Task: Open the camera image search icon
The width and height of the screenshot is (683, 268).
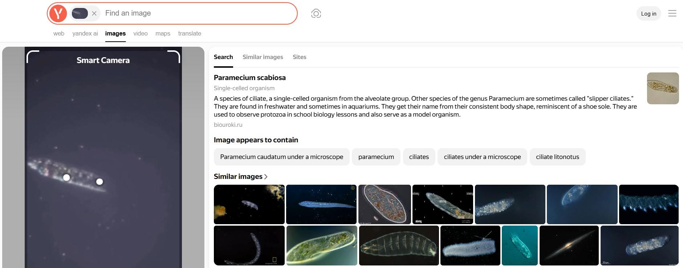Action: click(316, 13)
